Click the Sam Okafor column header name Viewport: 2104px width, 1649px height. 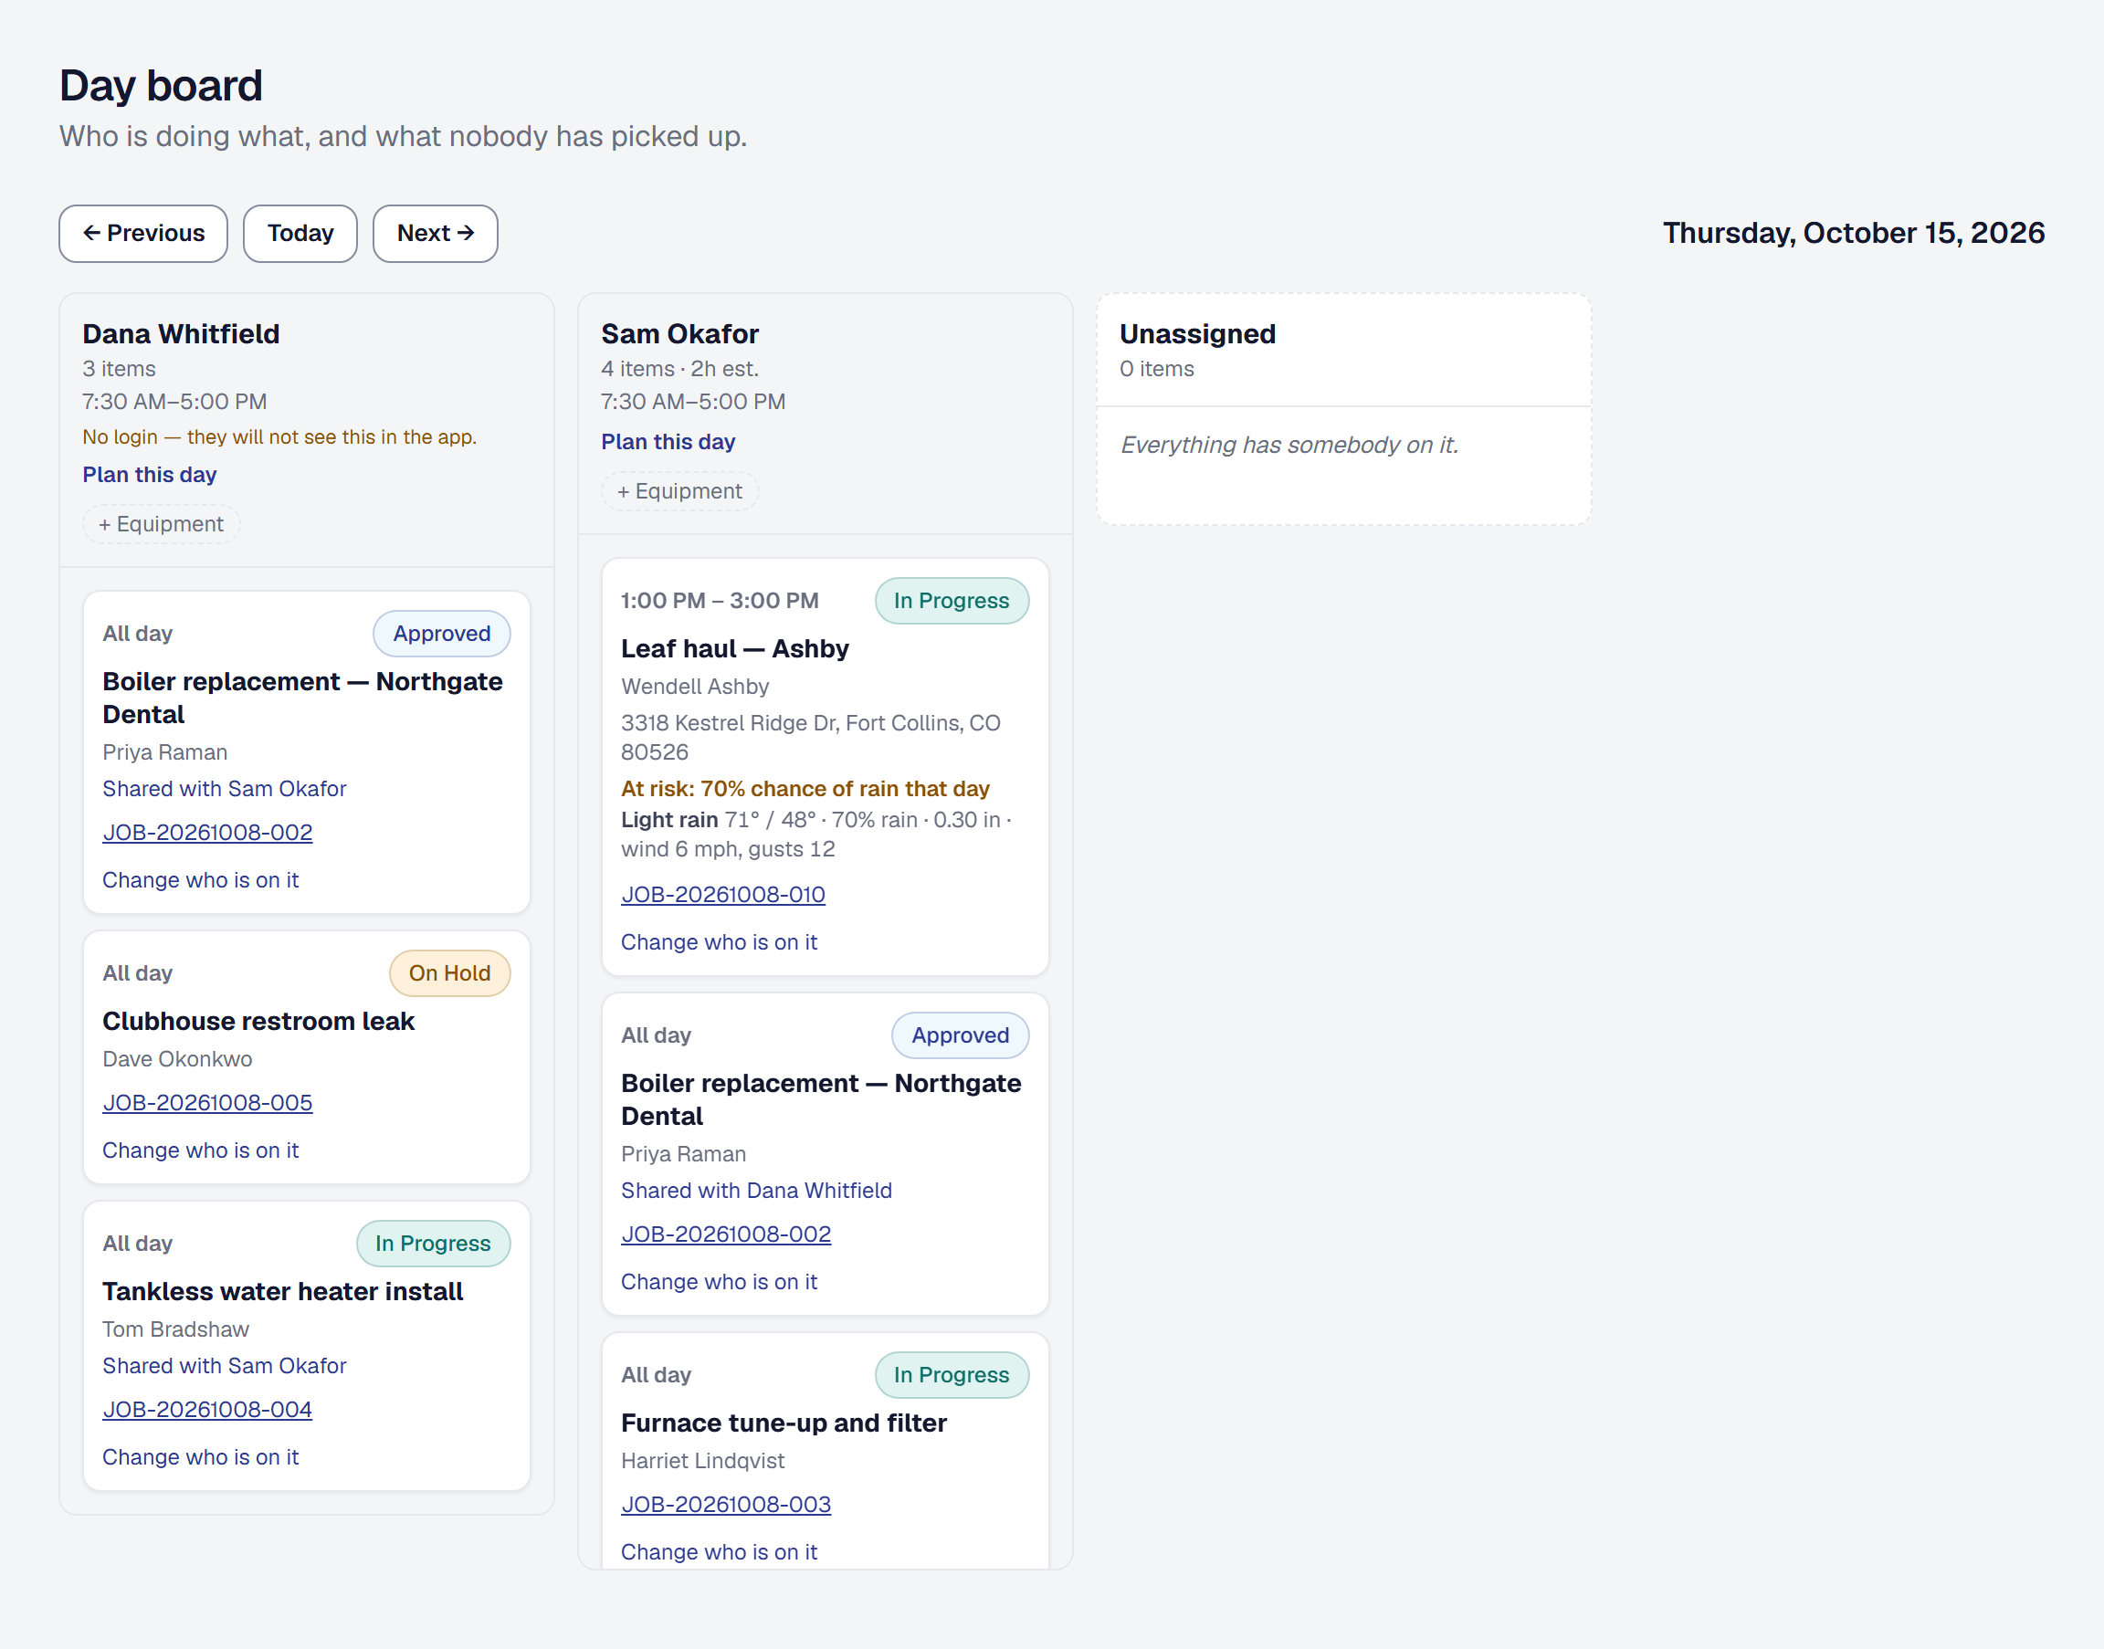[679, 334]
